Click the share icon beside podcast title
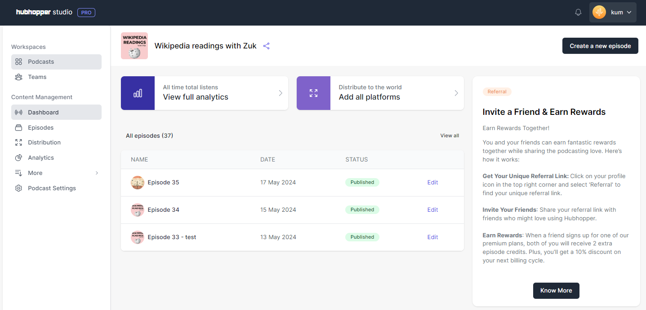This screenshot has width=646, height=310. point(266,46)
